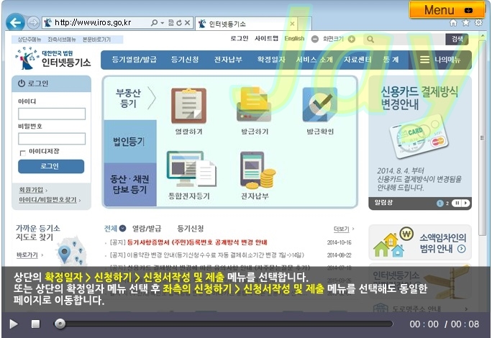Decrease screen size with minus icon
This screenshot has height=338, width=492.
pos(315,40)
